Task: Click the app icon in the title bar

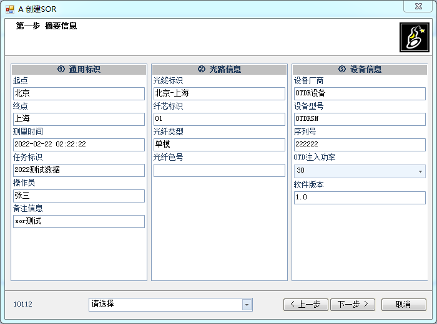Action: point(10,8)
